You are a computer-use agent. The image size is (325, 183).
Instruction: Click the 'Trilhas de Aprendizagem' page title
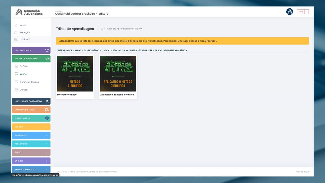(75, 29)
